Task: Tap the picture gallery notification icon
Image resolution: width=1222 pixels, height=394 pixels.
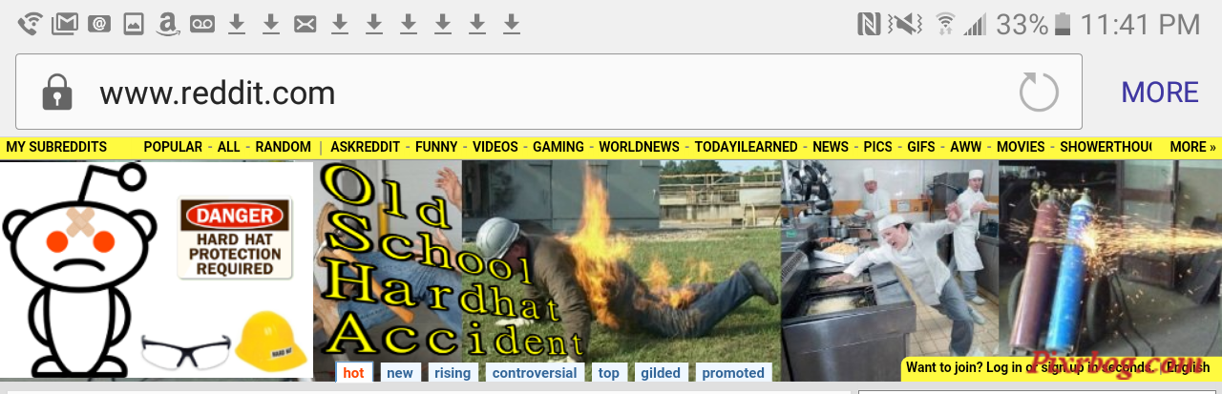Action: (134, 24)
